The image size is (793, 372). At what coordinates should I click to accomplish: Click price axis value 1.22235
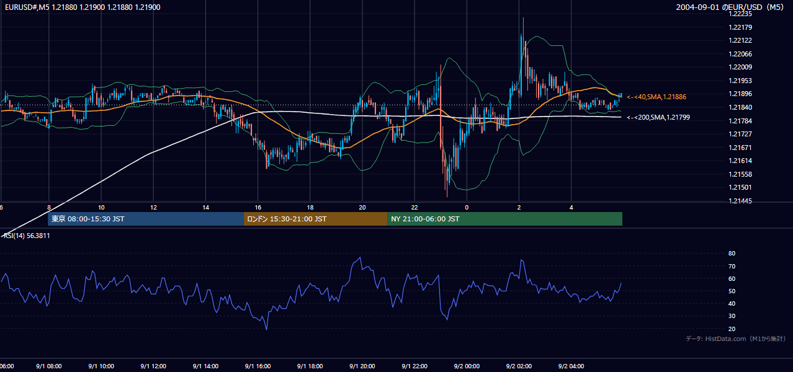pos(740,14)
